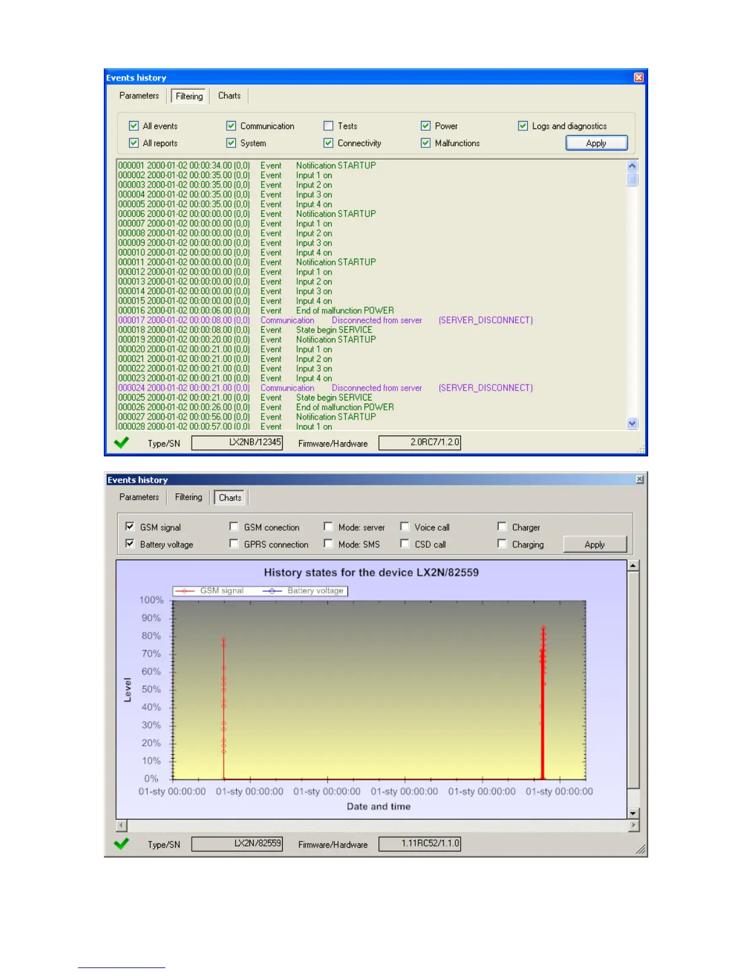Viewport: 752px width, 973px height.
Task: Click green checkmark icon beside LX2NB/12345
Action: [x=122, y=442]
